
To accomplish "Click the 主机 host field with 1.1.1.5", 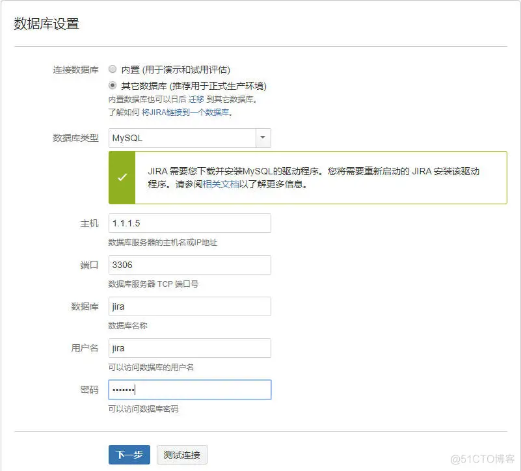I will pyautogui.click(x=190, y=223).
